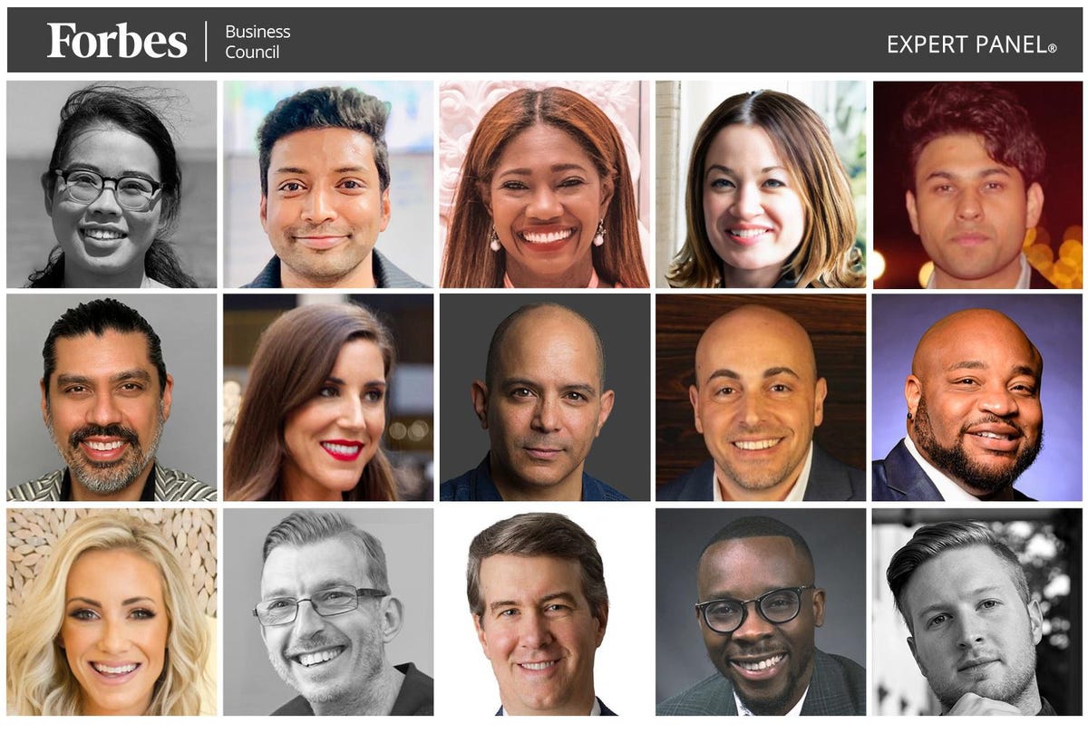Select the man against red bokeh background
This screenshot has height=742, width=1088.
click(x=977, y=185)
